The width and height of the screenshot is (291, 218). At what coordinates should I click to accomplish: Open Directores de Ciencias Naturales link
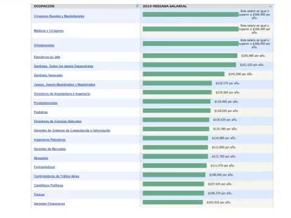coord(58,121)
